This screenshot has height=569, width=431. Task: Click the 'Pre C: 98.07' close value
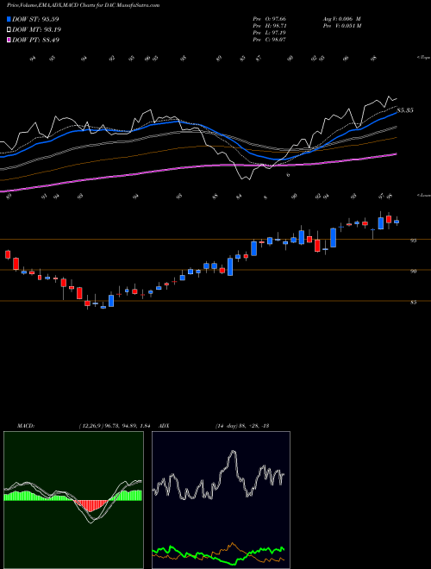pos(270,40)
